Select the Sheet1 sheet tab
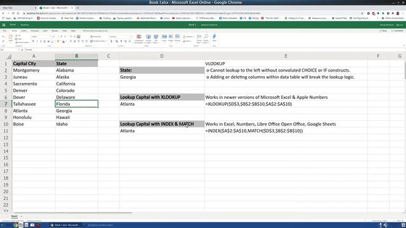 14,217
